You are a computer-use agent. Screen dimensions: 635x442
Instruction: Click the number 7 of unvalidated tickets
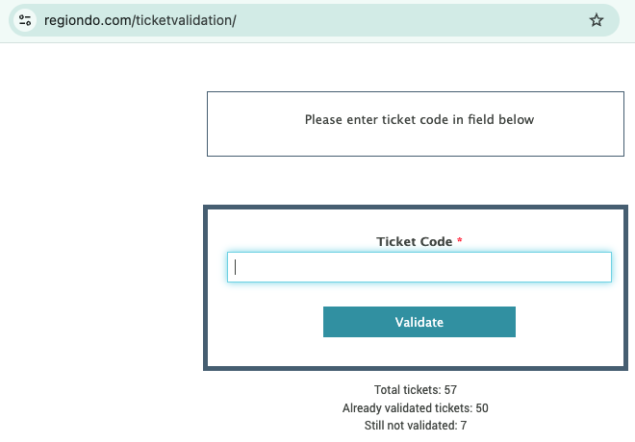pos(464,426)
